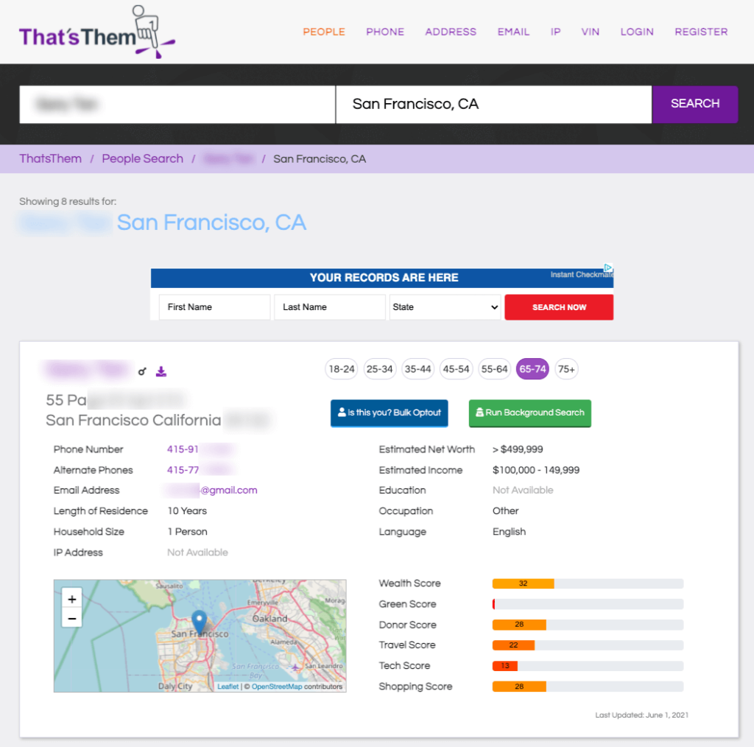Image resolution: width=754 pixels, height=747 pixels.
Task: Click the 'English' language value
Action: 509,531
